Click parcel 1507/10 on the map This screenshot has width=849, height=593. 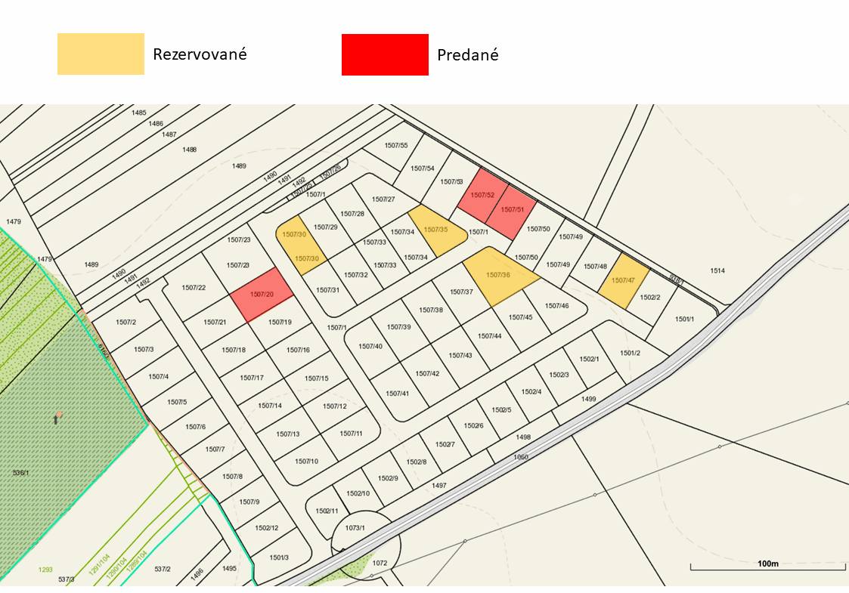tap(306, 461)
